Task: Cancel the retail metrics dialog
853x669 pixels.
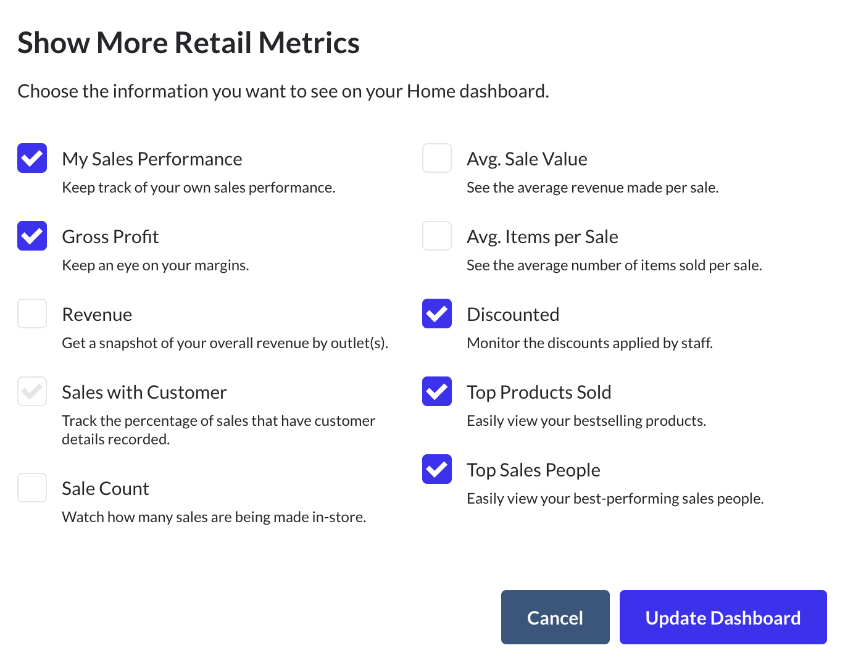Action: click(x=555, y=617)
